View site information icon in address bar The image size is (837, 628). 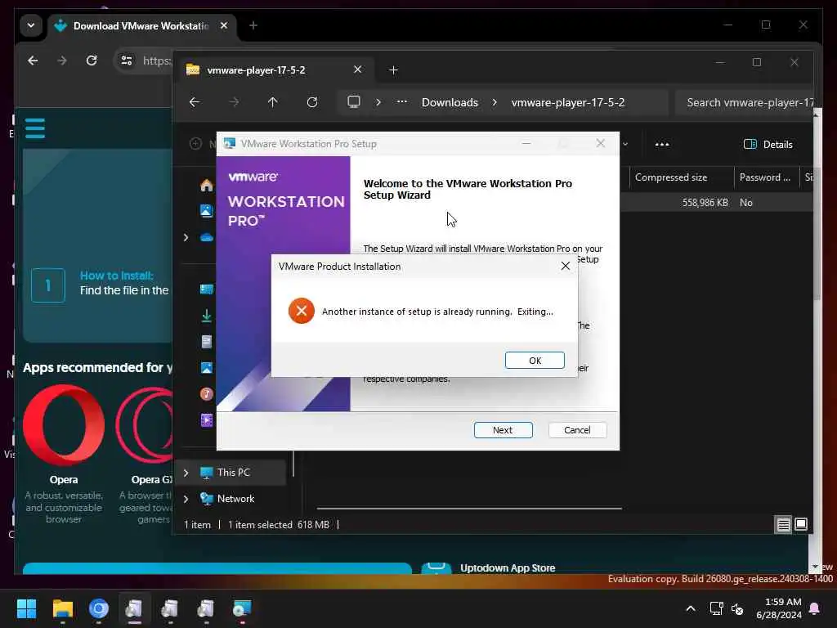coord(127,61)
